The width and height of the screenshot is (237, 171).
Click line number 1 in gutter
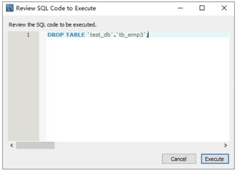tap(28, 35)
